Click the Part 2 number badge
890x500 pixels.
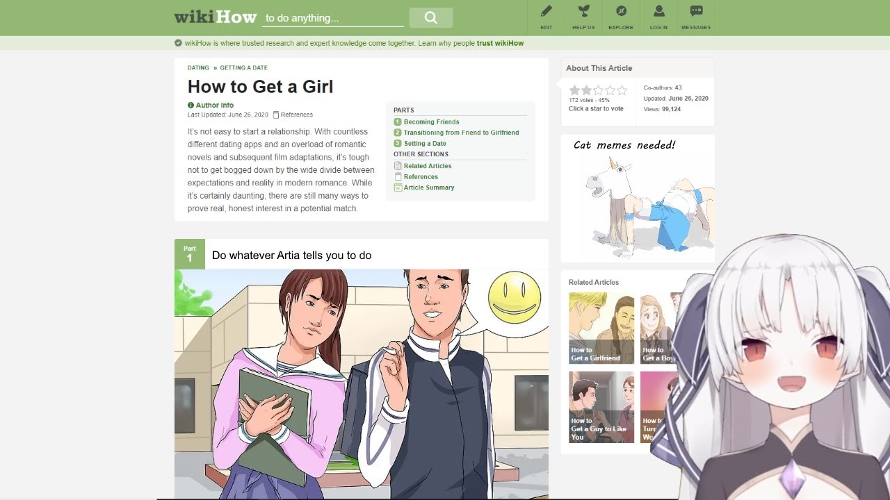tap(398, 133)
